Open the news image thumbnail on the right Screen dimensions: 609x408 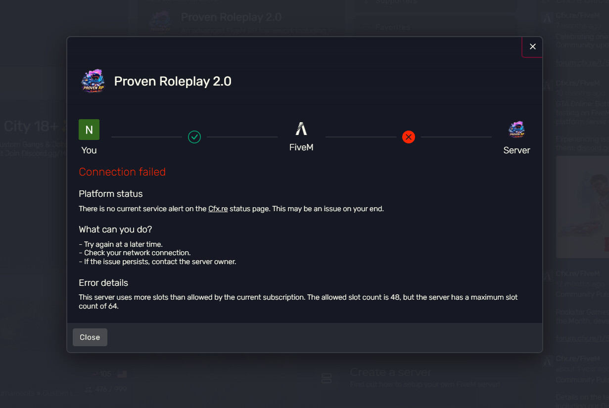point(582,207)
